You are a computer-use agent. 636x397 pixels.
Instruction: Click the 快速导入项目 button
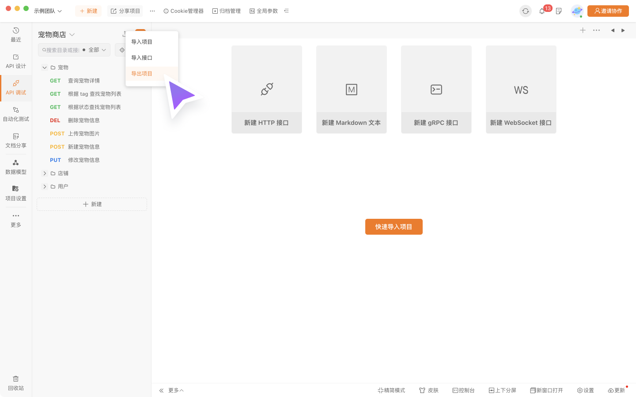[x=394, y=227]
